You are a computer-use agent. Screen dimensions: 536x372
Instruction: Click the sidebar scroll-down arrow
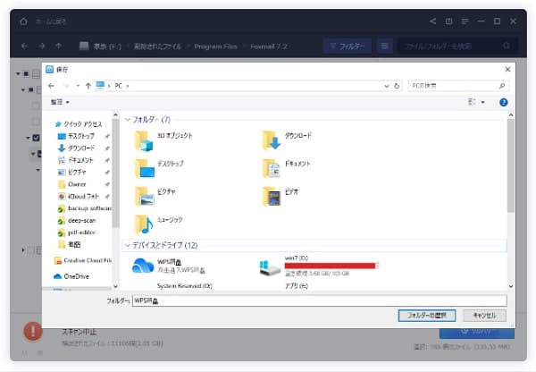point(115,286)
